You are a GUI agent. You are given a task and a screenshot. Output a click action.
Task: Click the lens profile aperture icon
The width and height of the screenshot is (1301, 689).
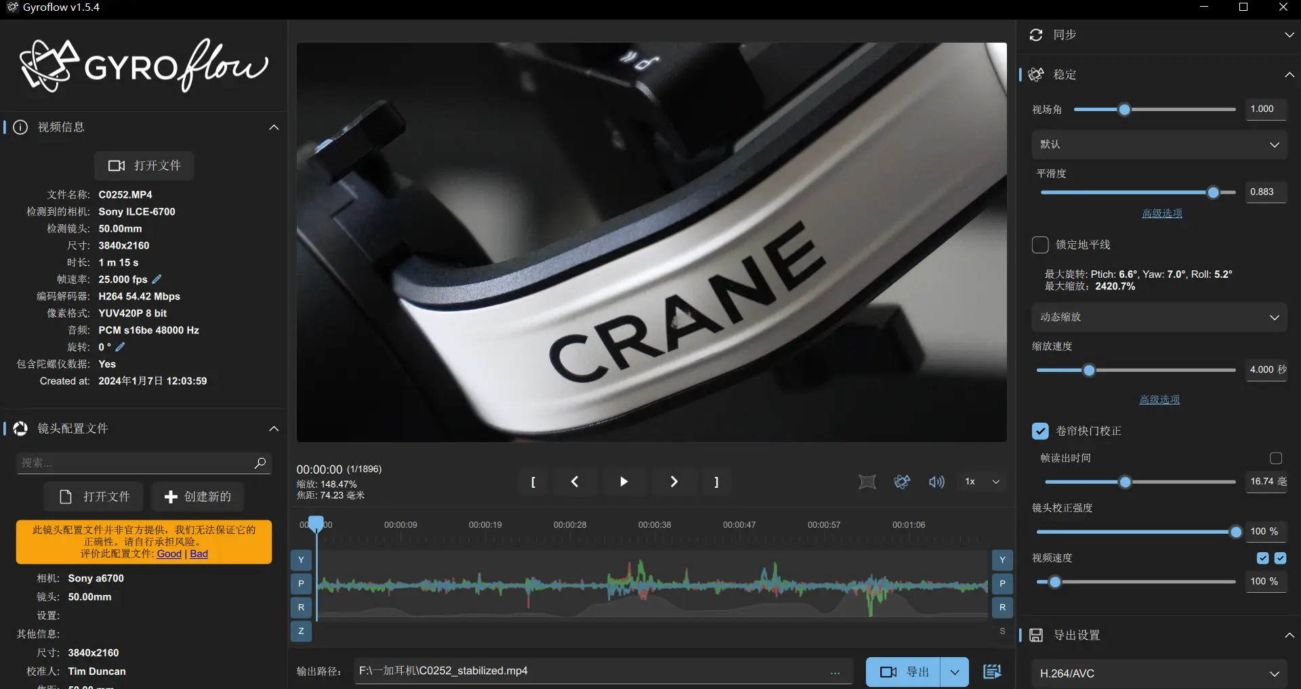coord(20,428)
